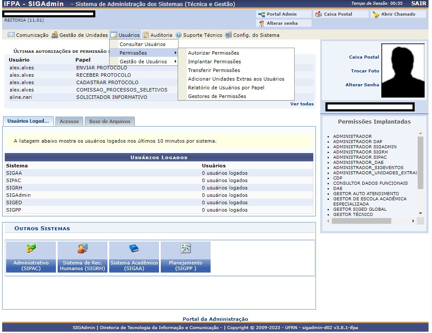Click the SIGAdmin row in Usuários Logados

point(159,195)
